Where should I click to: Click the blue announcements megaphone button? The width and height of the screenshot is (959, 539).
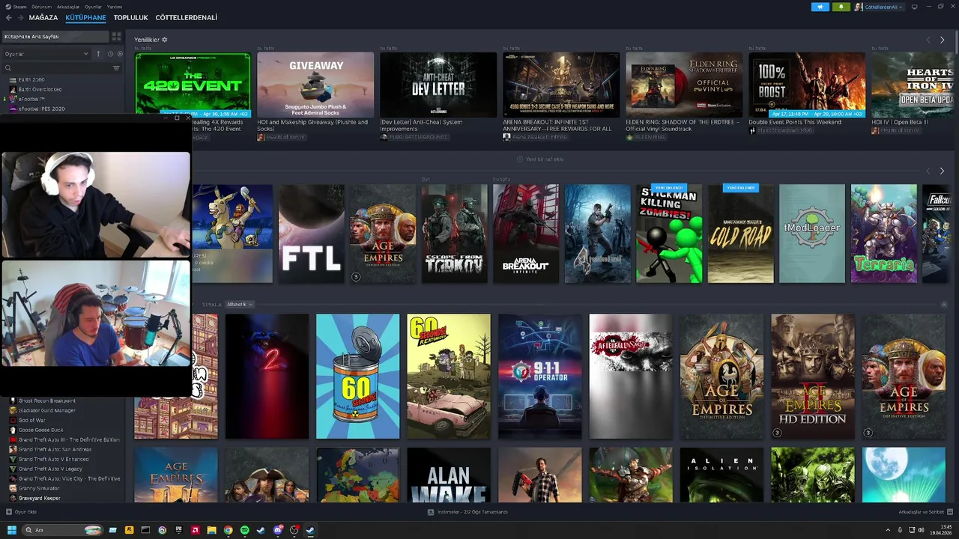(820, 7)
